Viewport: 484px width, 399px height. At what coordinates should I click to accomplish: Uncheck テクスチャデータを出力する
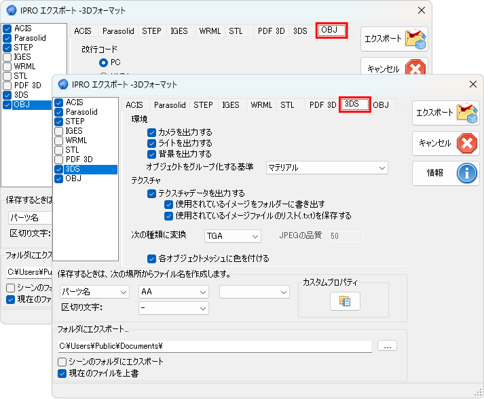point(151,194)
